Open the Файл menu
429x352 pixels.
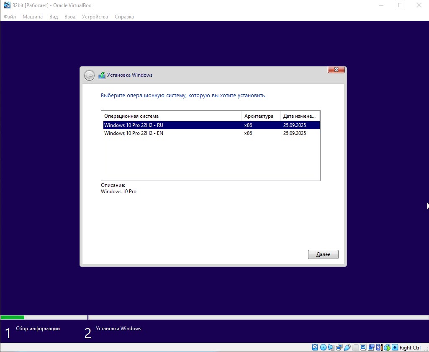[x=10, y=17]
